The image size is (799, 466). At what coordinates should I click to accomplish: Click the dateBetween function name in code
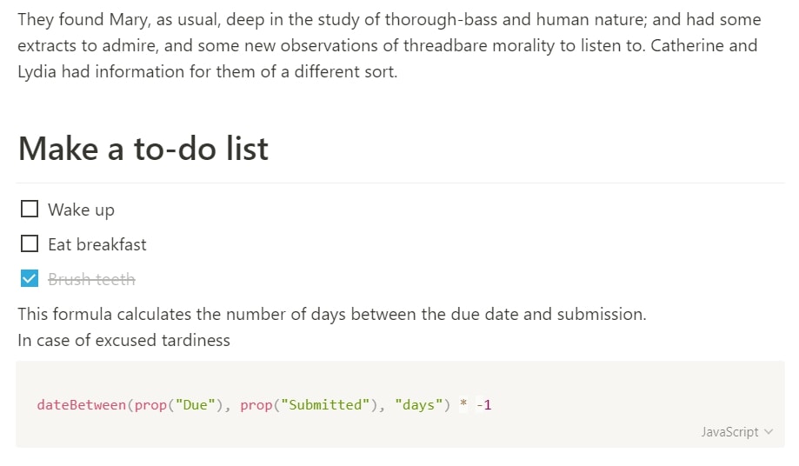81,405
